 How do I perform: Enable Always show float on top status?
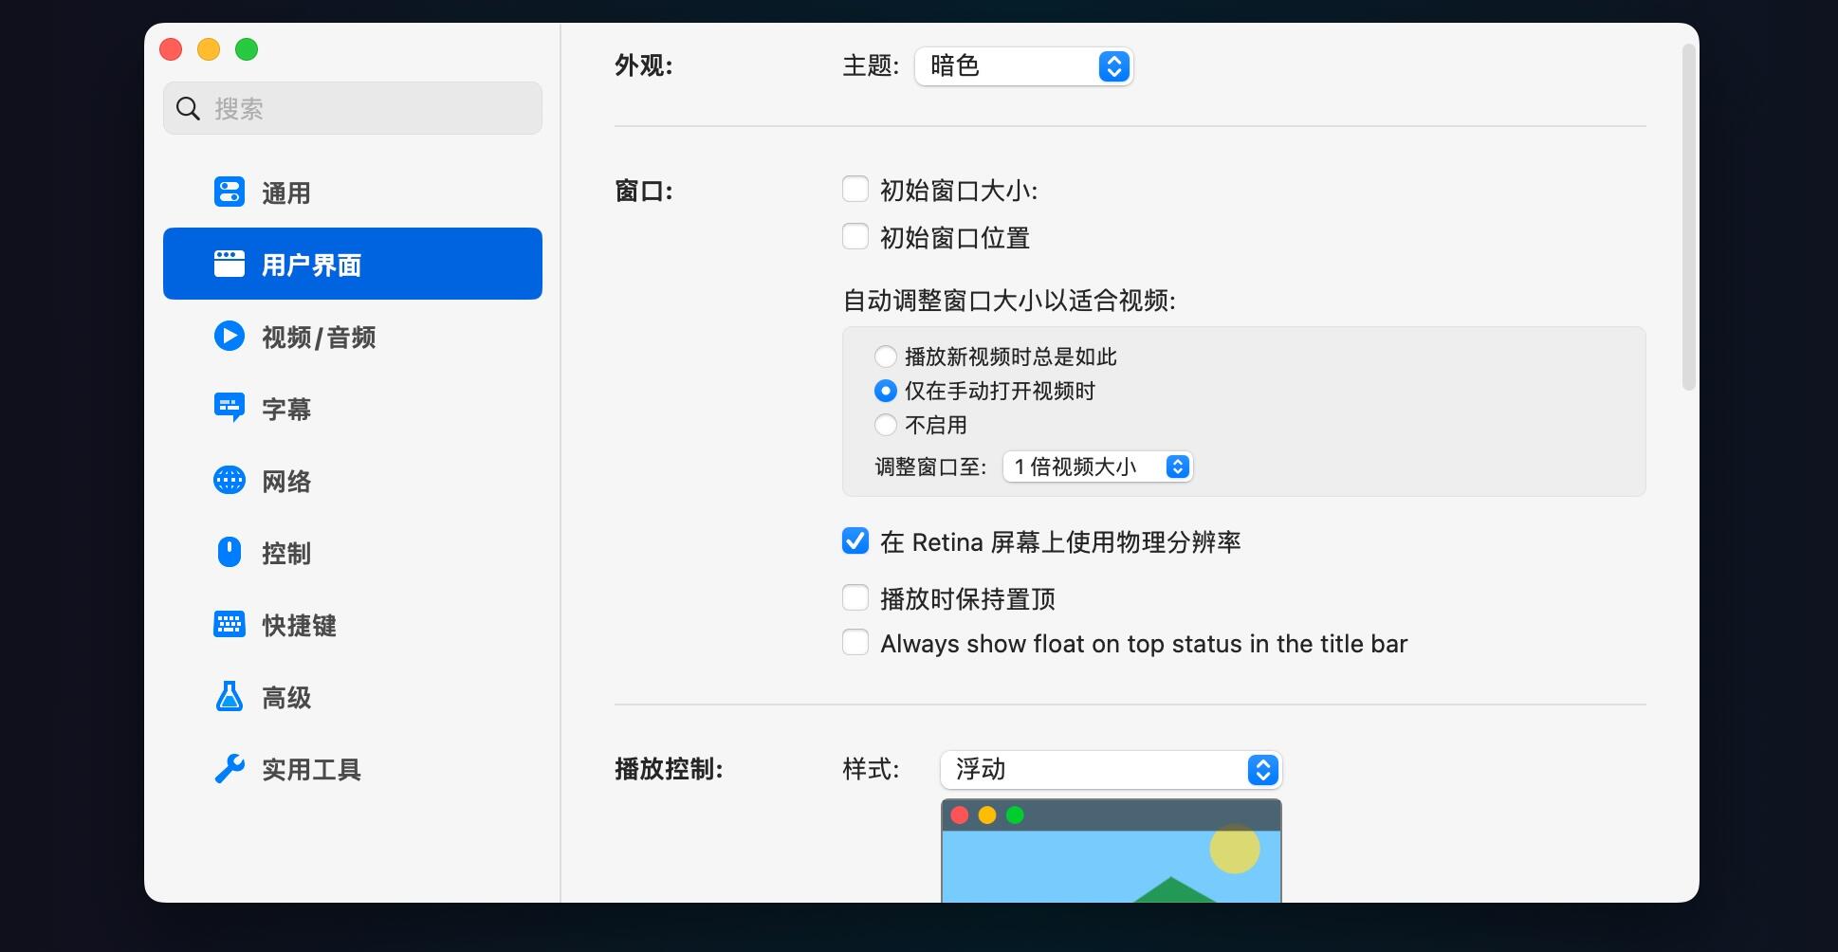pos(855,642)
